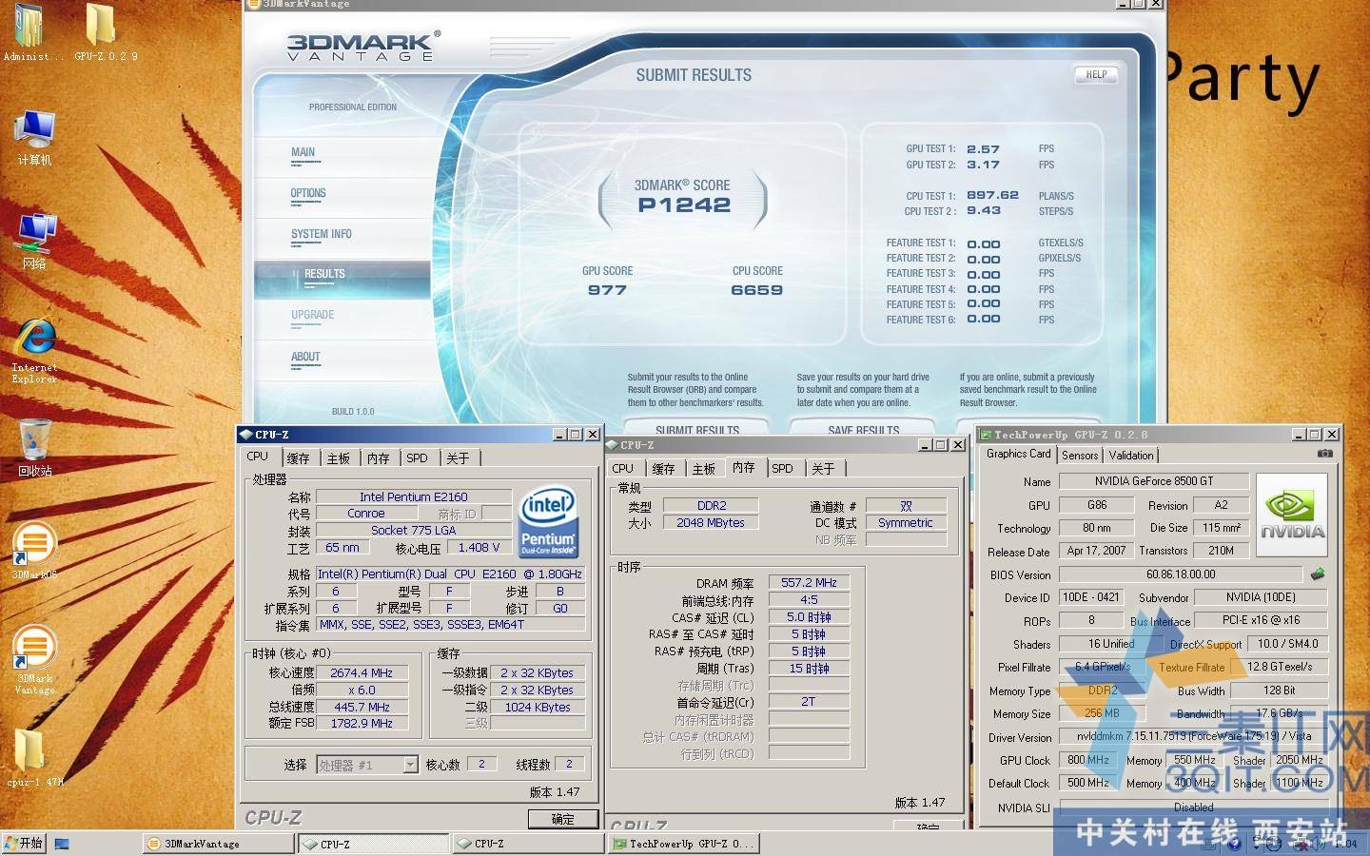Click the GPU-Z screenshot camera icon
Viewport: 1370px width, 856px height.
[x=1324, y=454]
